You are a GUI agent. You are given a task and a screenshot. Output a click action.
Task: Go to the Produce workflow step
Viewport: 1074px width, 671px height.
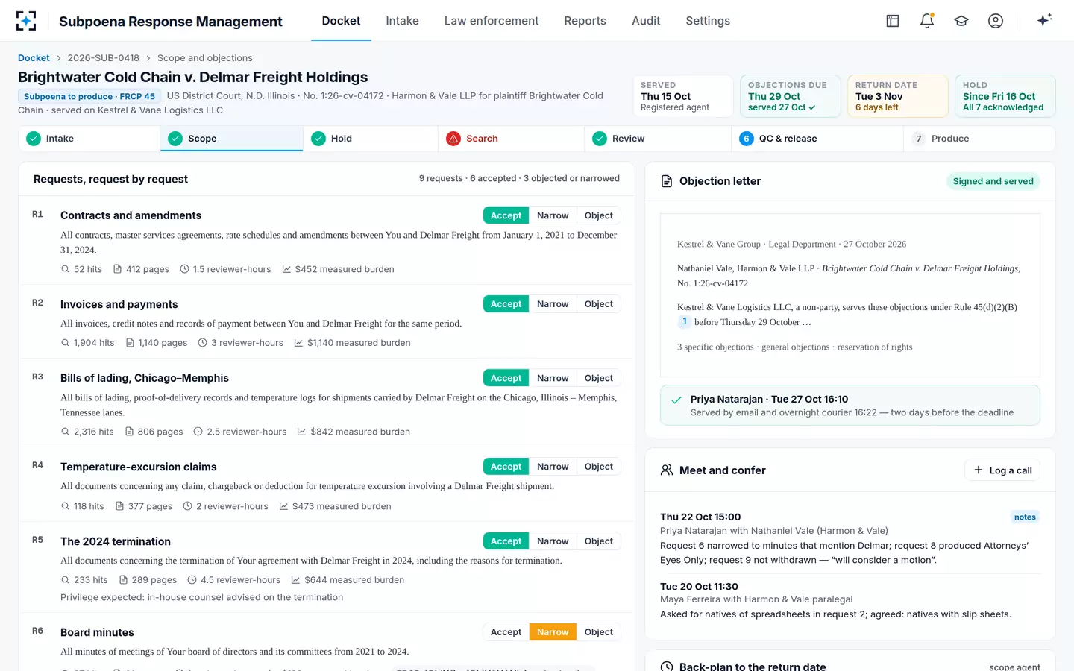(x=979, y=139)
